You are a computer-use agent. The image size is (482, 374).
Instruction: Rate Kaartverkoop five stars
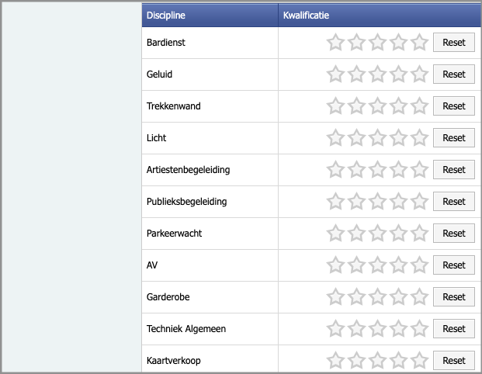pos(419,361)
